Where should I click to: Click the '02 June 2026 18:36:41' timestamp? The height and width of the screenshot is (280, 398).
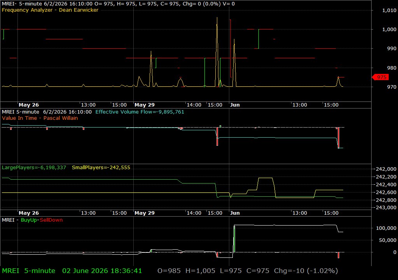pyautogui.click(x=102, y=271)
